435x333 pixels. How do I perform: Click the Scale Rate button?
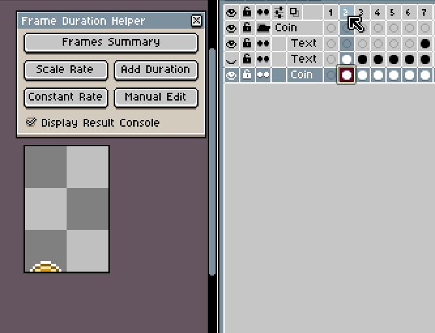click(x=66, y=70)
